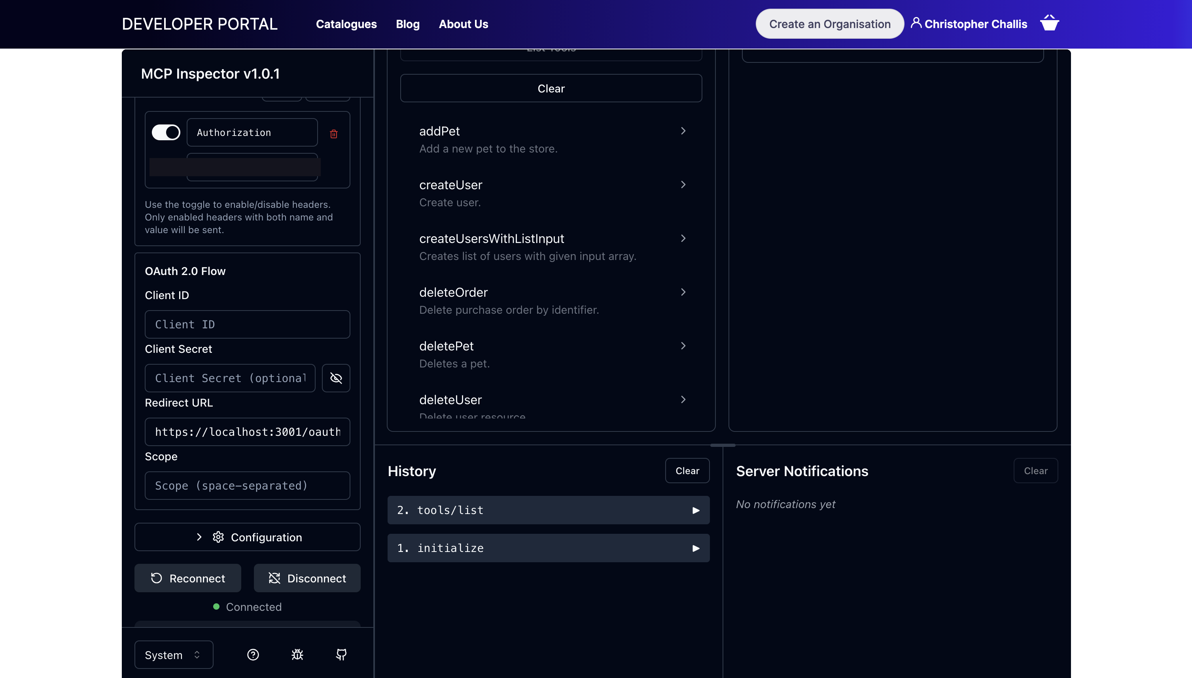
Task: Focus the Client ID input field
Action: click(248, 324)
